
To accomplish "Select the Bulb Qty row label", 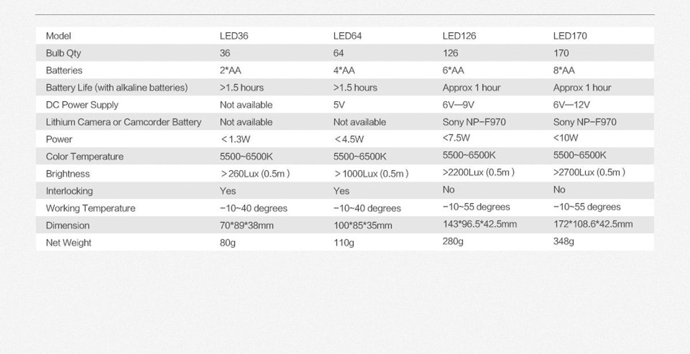I will coord(63,53).
